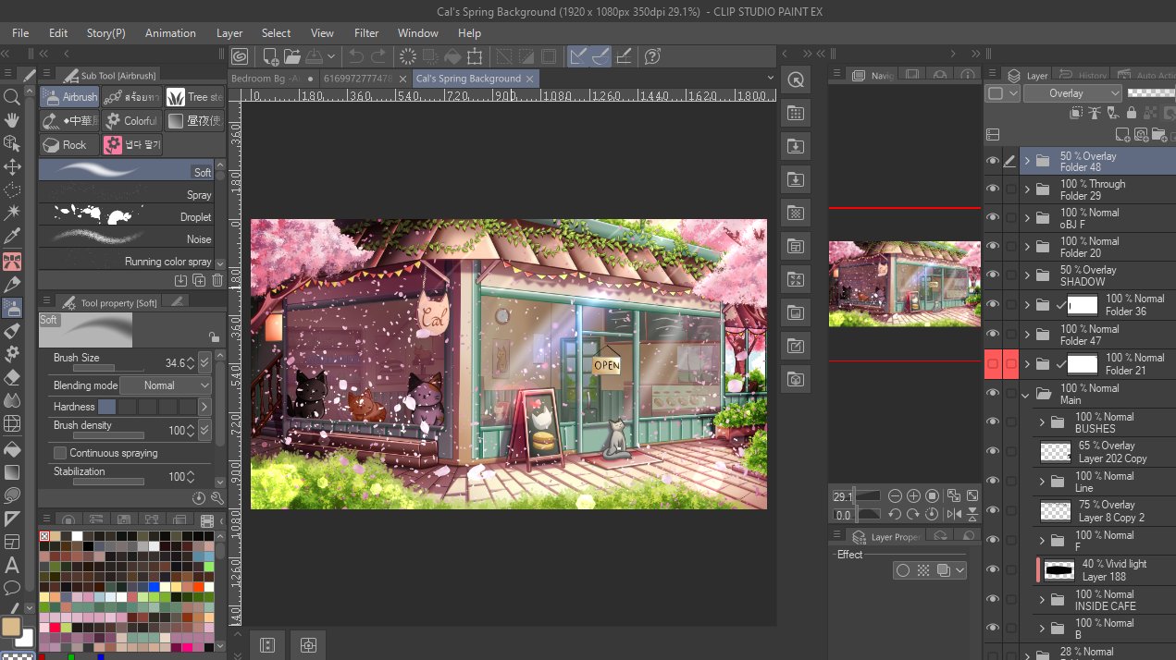1176x660 pixels.
Task: Select the Fill bucket tool
Action: 12,447
